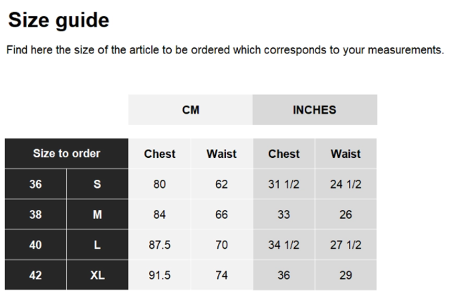
Task: Select the XL size label cell
Action: [x=97, y=275]
